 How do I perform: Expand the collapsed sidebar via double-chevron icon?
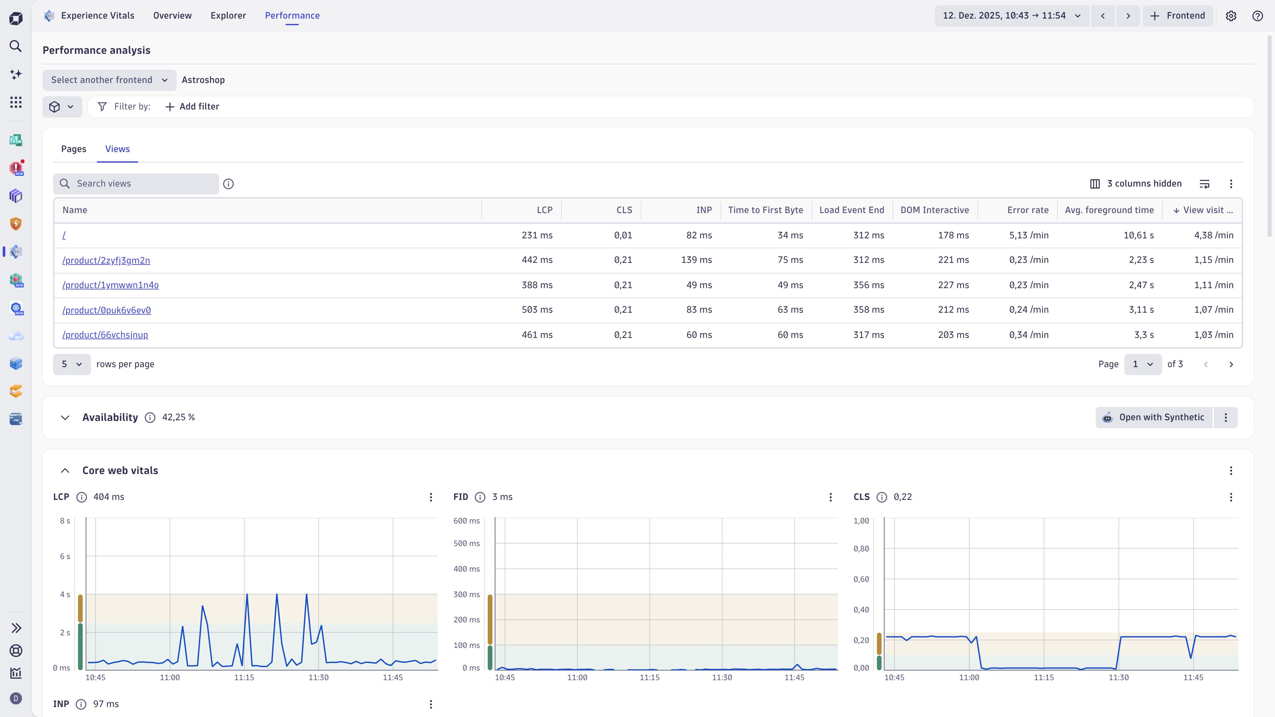(16, 627)
